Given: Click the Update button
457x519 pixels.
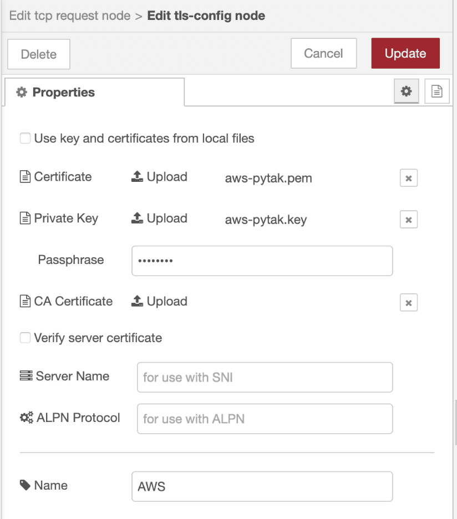Looking at the screenshot, I should (x=405, y=53).
